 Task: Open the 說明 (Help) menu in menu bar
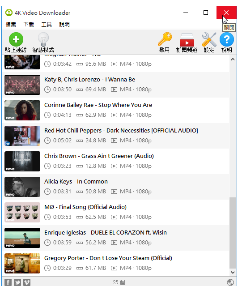(64, 24)
